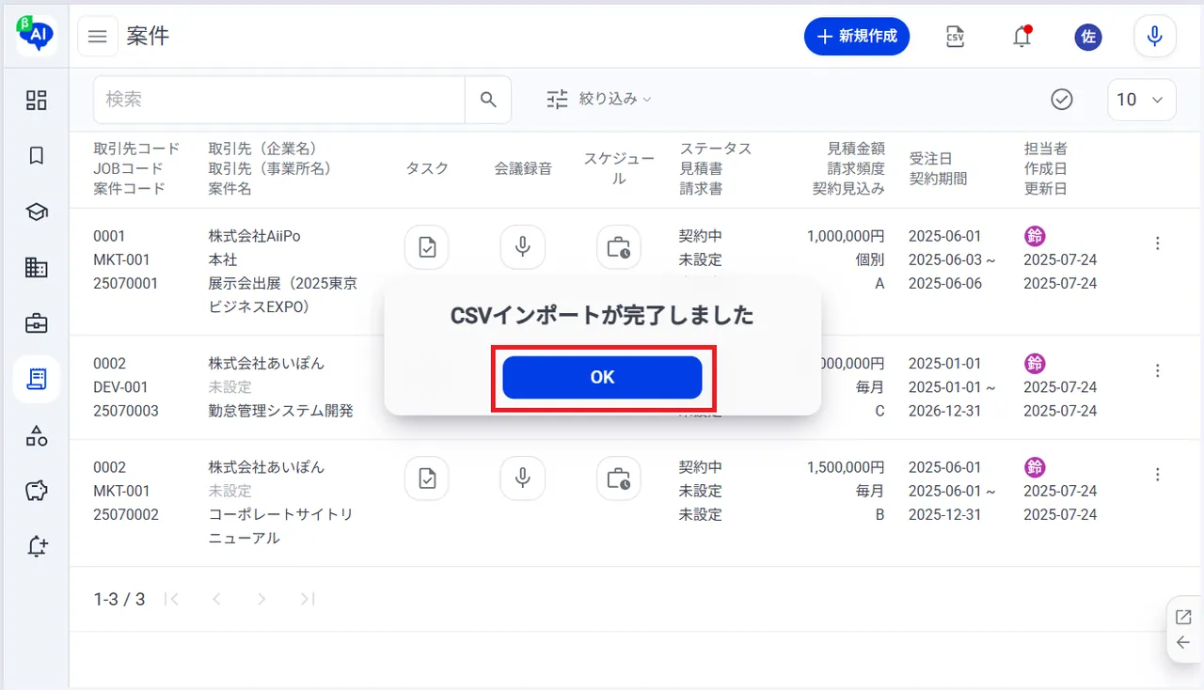
Task: Click the 検索 search field
Action: click(279, 100)
